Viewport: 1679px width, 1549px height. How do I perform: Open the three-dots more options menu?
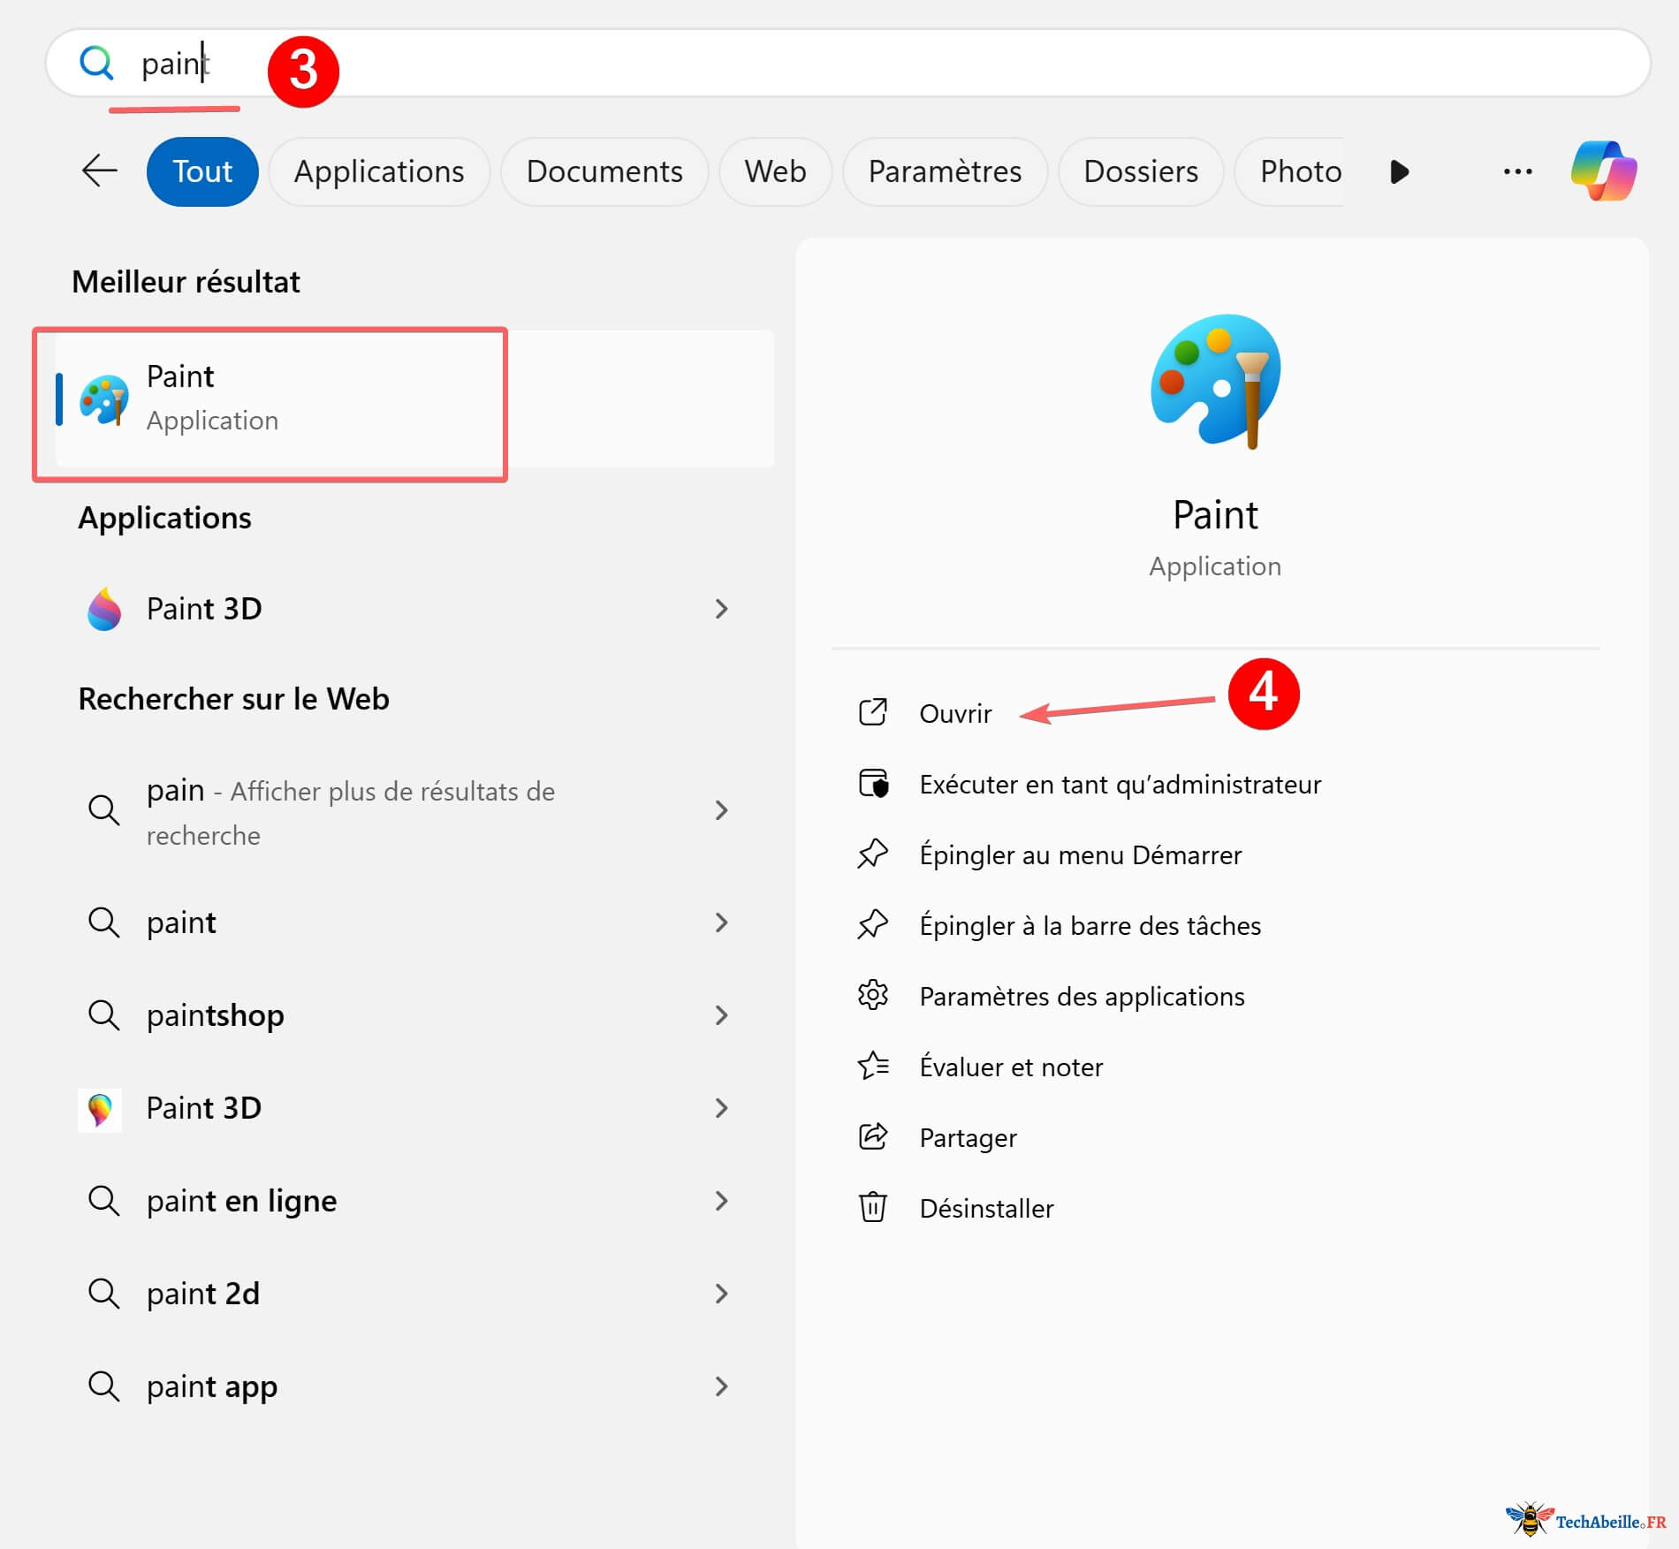(1517, 171)
